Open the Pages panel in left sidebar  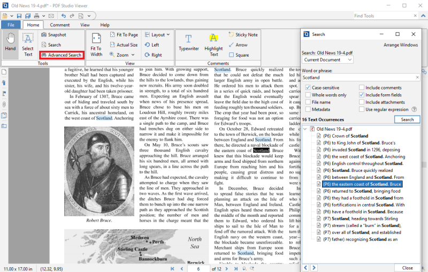click(x=4, y=72)
